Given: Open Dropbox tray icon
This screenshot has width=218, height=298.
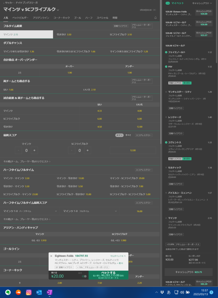Looking at the screenshot, I should pos(162,292).
